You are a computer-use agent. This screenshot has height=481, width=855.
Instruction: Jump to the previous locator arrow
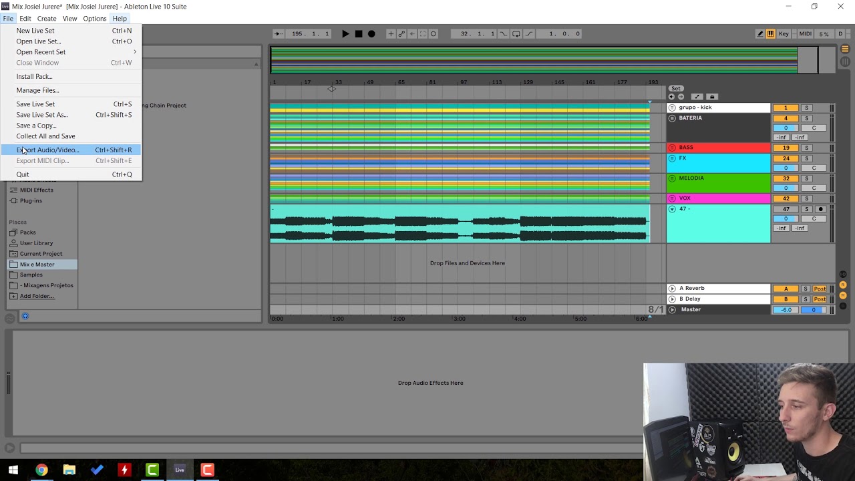(x=672, y=97)
